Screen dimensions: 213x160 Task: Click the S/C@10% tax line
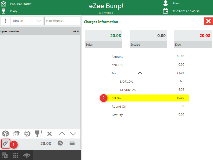[126, 82]
